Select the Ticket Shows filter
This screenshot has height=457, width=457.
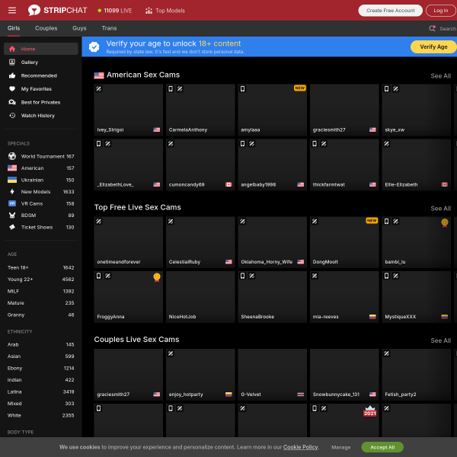(x=41, y=227)
